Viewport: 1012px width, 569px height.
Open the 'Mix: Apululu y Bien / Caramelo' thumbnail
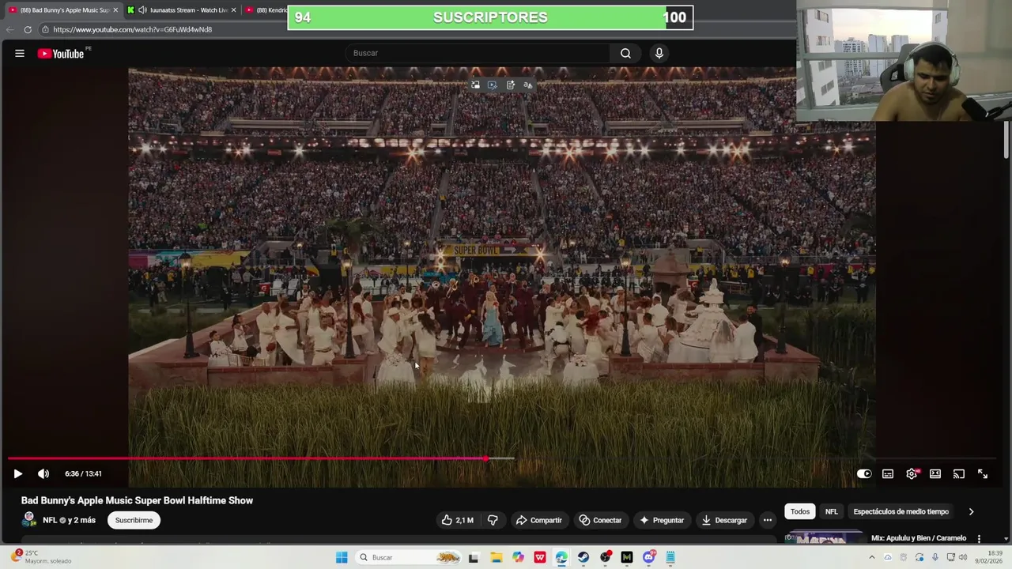pos(826,537)
